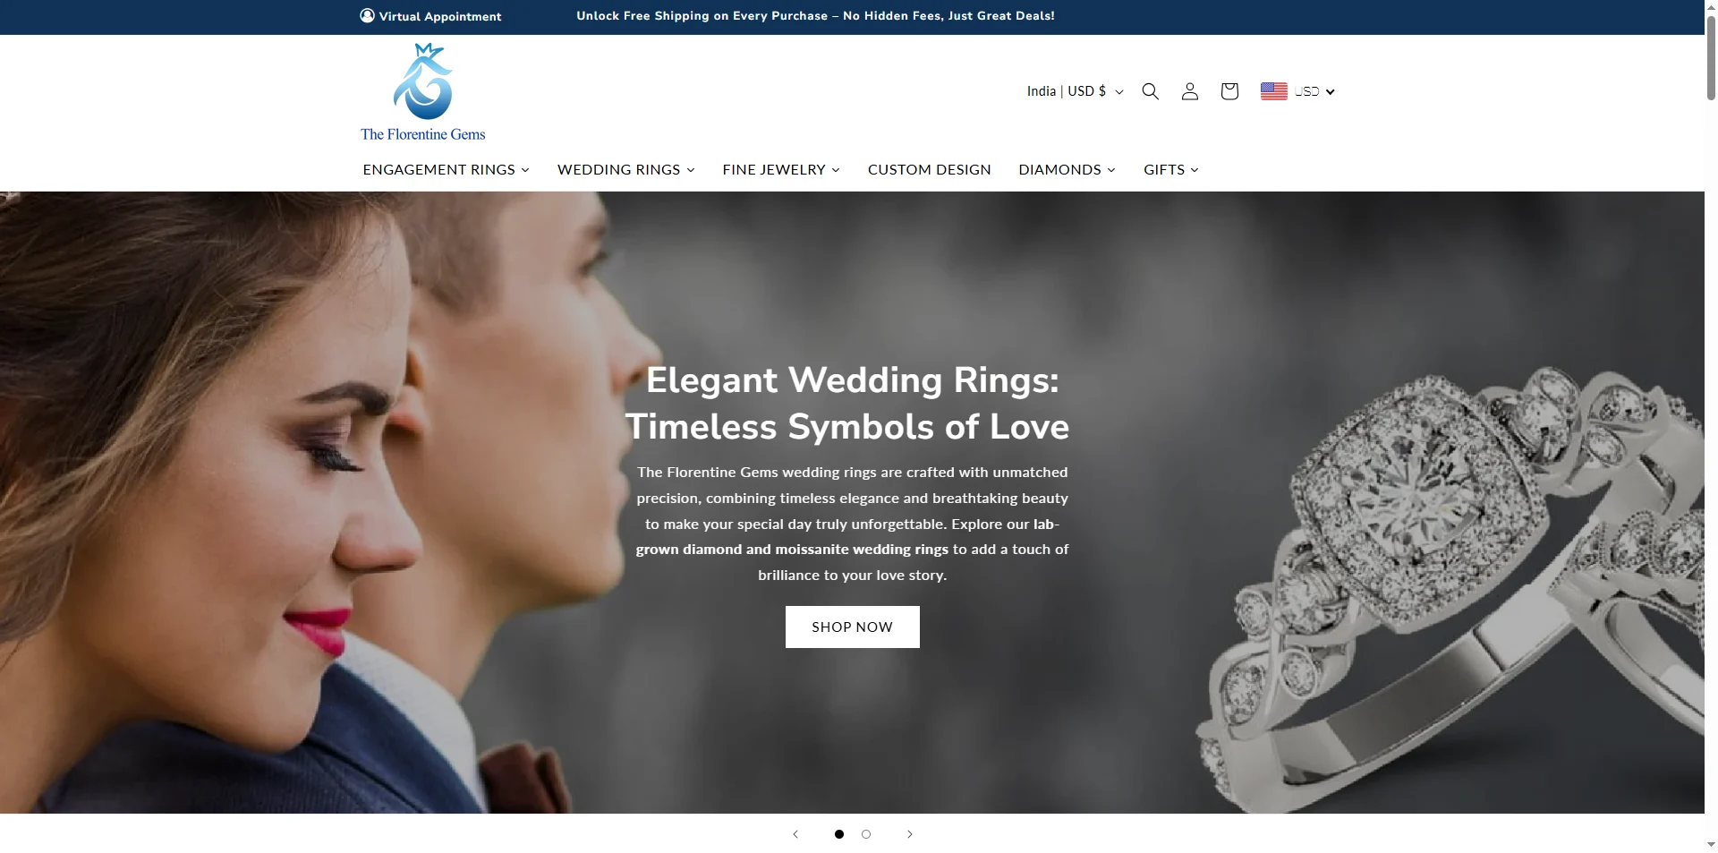Open the shopping cart icon
The width and height of the screenshot is (1718, 853).
pos(1229,91)
